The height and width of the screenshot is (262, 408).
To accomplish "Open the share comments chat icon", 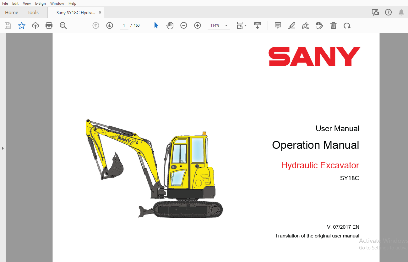I will (375, 13).
